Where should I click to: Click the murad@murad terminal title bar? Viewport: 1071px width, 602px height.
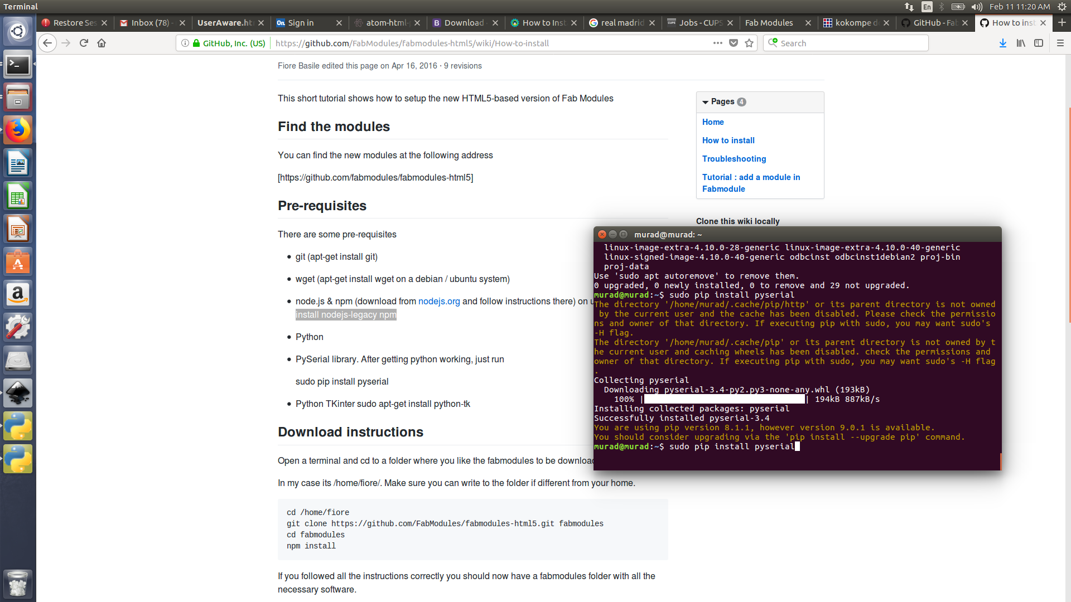(x=798, y=234)
